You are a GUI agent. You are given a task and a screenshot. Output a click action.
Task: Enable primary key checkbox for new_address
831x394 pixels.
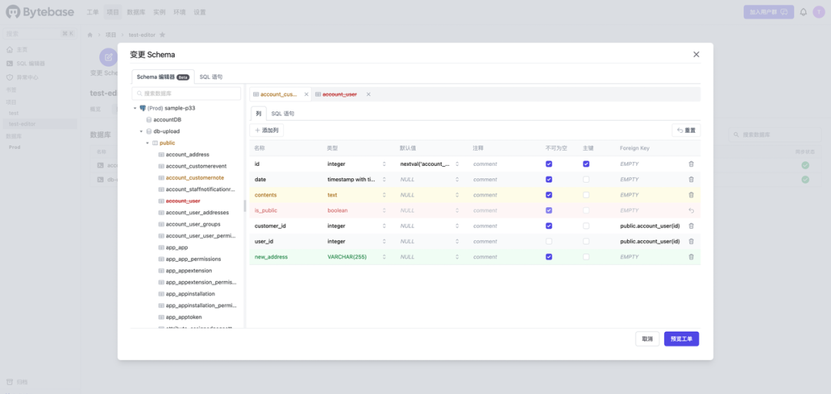pos(586,257)
